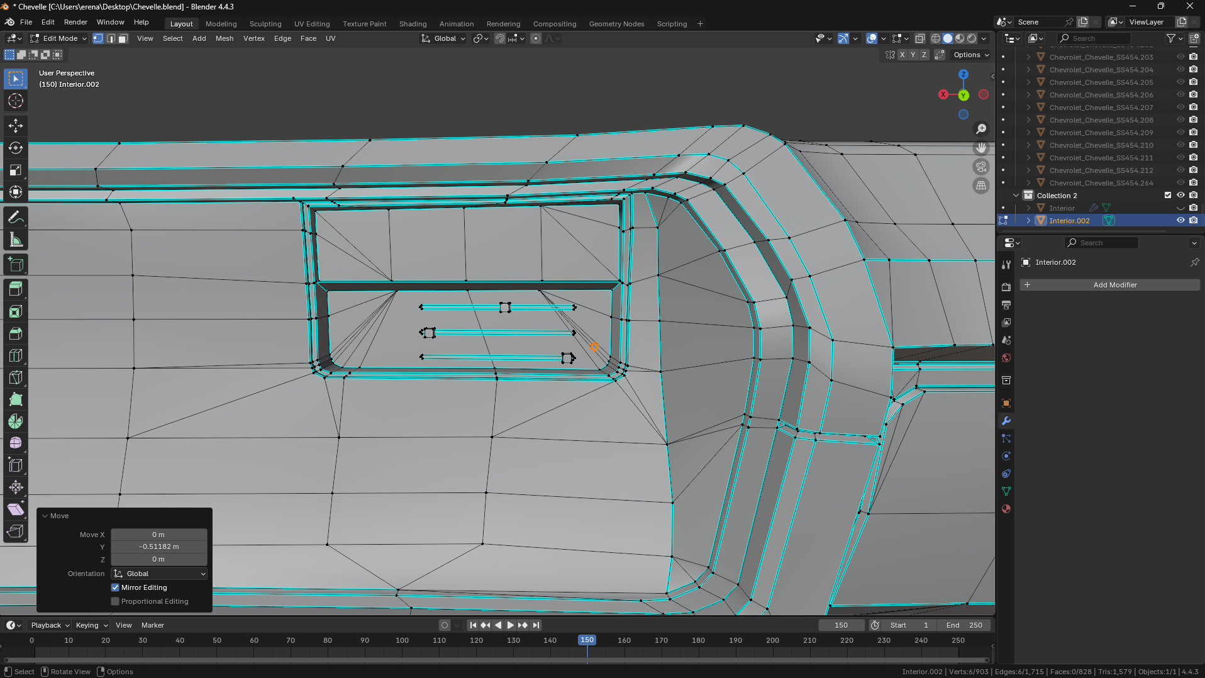Click the Move Y value field
The image size is (1205, 678).
click(158, 547)
